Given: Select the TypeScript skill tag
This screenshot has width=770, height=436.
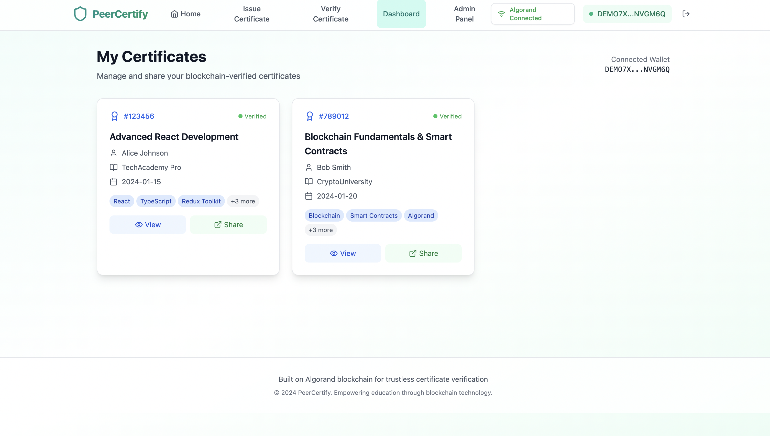Looking at the screenshot, I should tap(156, 201).
